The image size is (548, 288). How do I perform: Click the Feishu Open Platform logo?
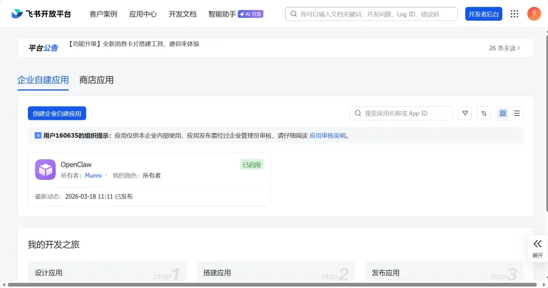coord(41,14)
